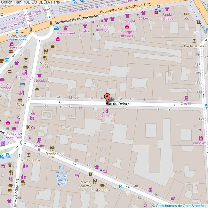Select the Any boutique clothing icon
This screenshot has height=208, width=208.
[39, 76]
